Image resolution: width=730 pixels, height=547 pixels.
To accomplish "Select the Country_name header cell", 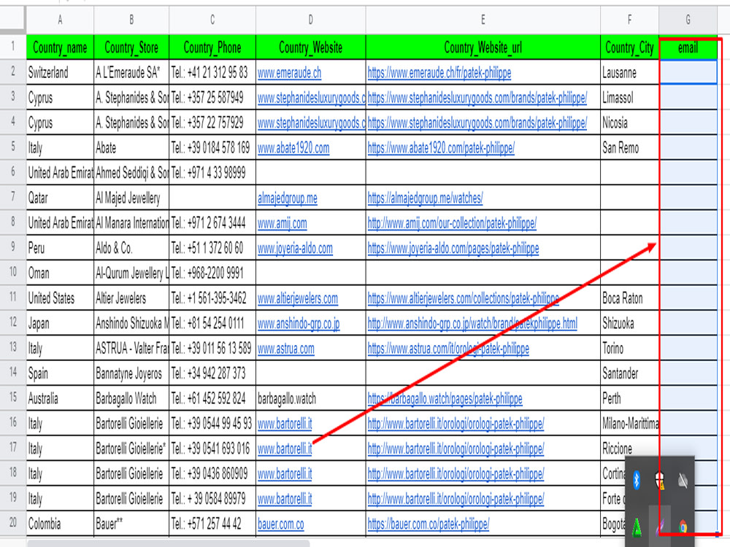I will coord(60,47).
